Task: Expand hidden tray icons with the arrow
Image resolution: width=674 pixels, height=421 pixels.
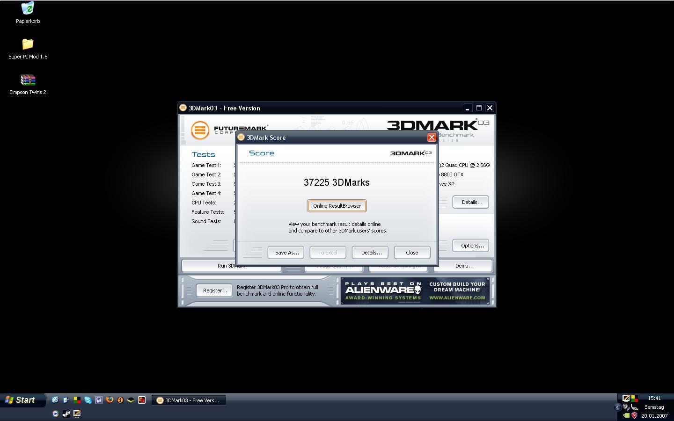Action: click(618, 407)
